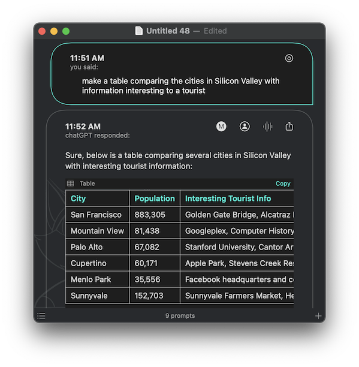Copy the table with the Copy link
The width and height of the screenshot is (359, 367).
[283, 183]
